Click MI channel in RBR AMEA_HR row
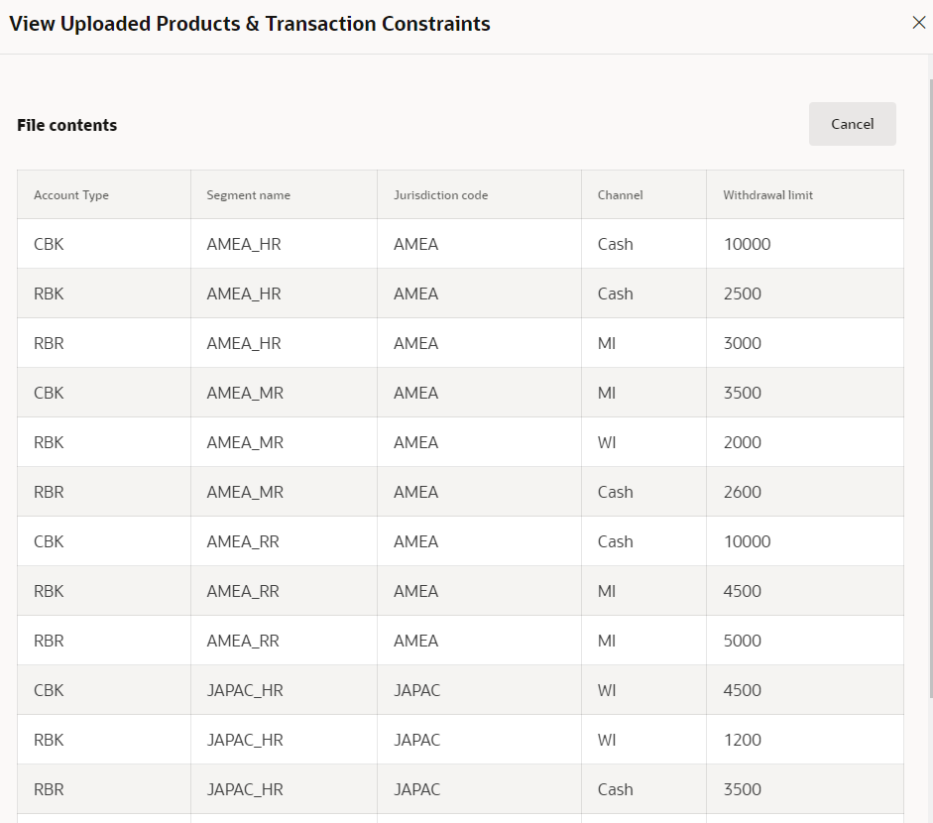Screen dimensions: 933x823 pyautogui.click(x=607, y=343)
